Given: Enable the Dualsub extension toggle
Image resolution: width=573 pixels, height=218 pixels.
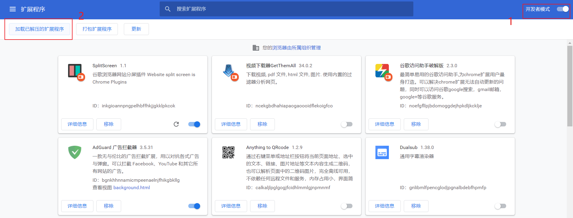Looking at the screenshot, I should coord(500,206).
